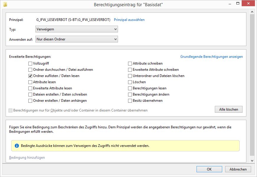
Task: Confirm with the OK button
Action: tap(209, 169)
